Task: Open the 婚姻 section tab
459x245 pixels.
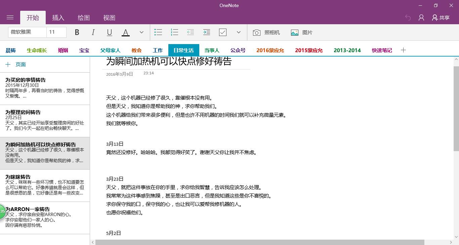Action: pos(63,50)
